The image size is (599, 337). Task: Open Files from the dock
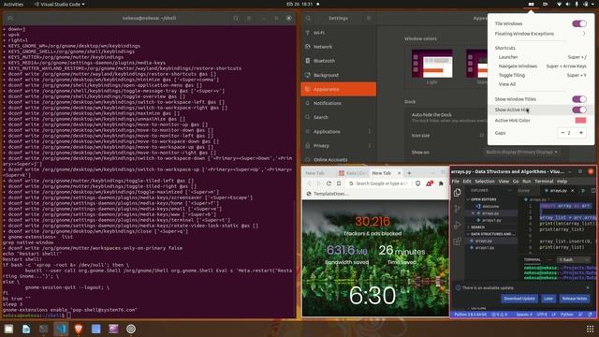click(8, 329)
